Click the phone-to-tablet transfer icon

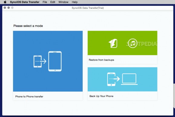coord(48,61)
